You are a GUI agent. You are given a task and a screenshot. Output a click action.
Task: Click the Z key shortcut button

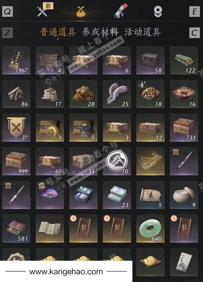pos(8,33)
